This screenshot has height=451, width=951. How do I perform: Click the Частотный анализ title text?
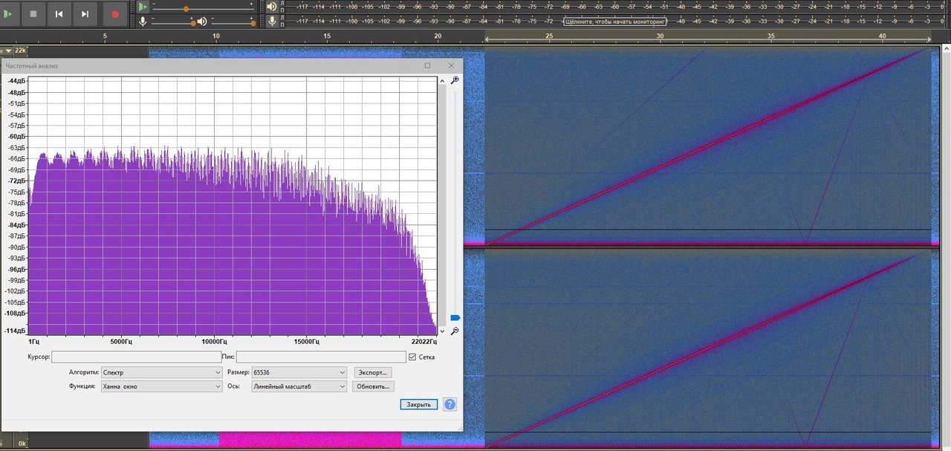tap(32, 66)
